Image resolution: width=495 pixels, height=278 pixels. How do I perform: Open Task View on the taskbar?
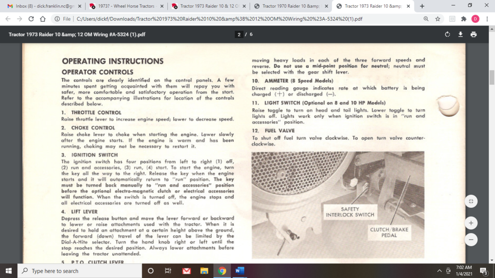point(168,271)
